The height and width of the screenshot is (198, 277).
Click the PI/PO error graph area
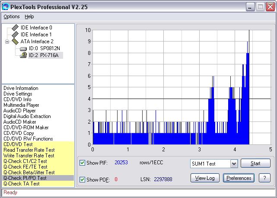tap(181, 87)
